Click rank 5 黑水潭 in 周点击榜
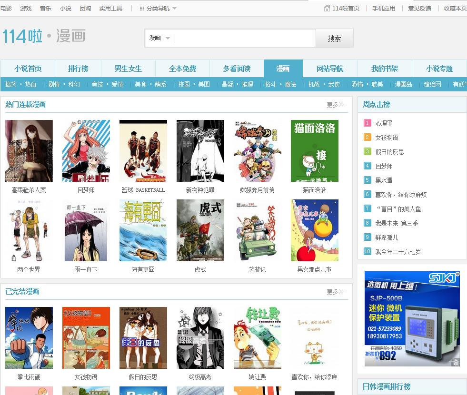This screenshot has height=395, width=467. (x=384, y=180)
